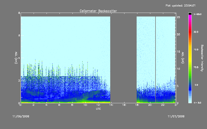
Task: Click the right AGL (kft) axis label
Action: pyautogui.click(x=183, y=58)
